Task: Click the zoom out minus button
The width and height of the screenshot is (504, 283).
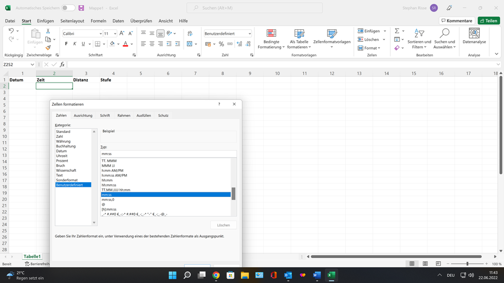Action: 448,264
